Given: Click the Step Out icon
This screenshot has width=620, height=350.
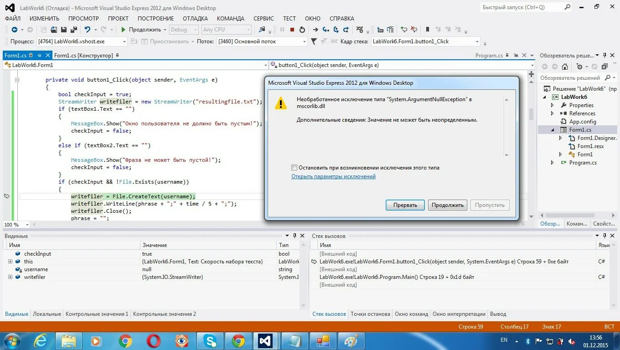Looking at the screenshot, I should coord(346,30).
